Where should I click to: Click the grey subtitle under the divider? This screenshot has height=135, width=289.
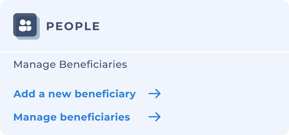pos(70,65)
